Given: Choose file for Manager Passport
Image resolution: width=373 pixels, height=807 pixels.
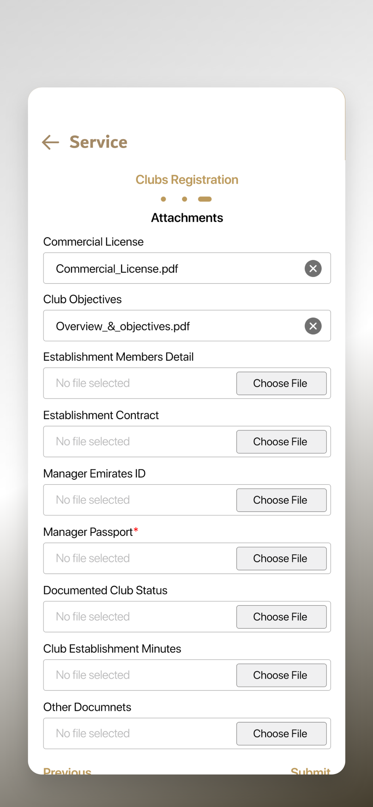Looking at the screenshot, I should pyautogui.click(x=281, y=558).
